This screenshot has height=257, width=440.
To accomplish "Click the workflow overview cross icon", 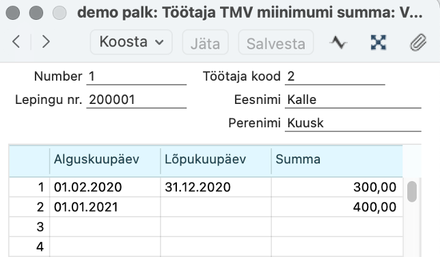I will 379,42.
